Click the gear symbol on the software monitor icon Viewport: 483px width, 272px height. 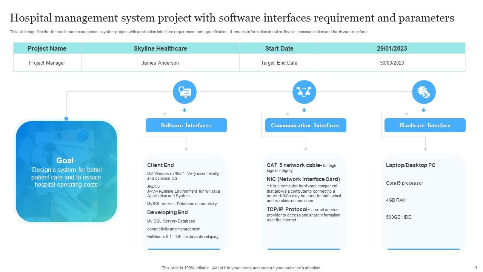(182, 88)
